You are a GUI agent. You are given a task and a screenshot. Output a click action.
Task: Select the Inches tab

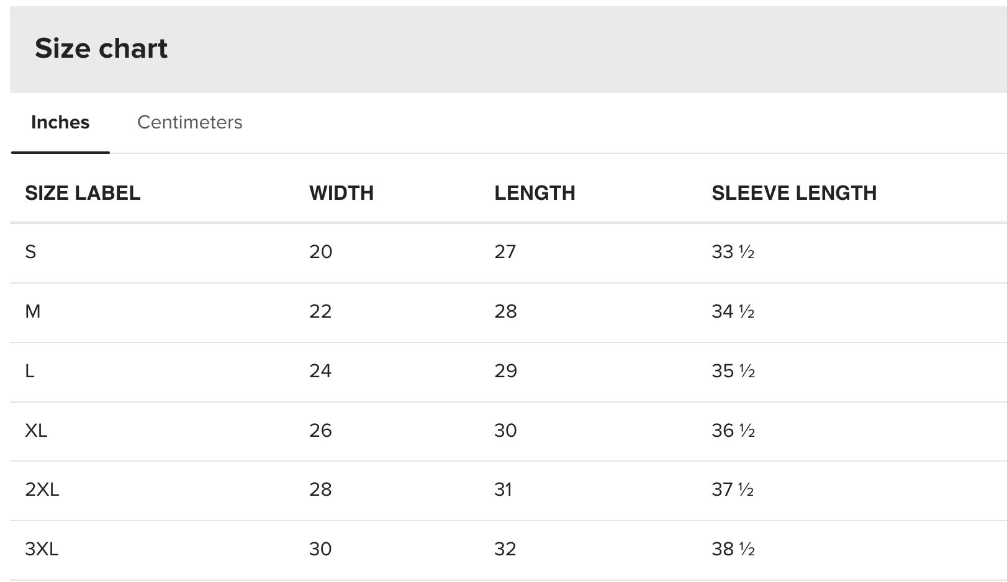(x=60, y=122)
